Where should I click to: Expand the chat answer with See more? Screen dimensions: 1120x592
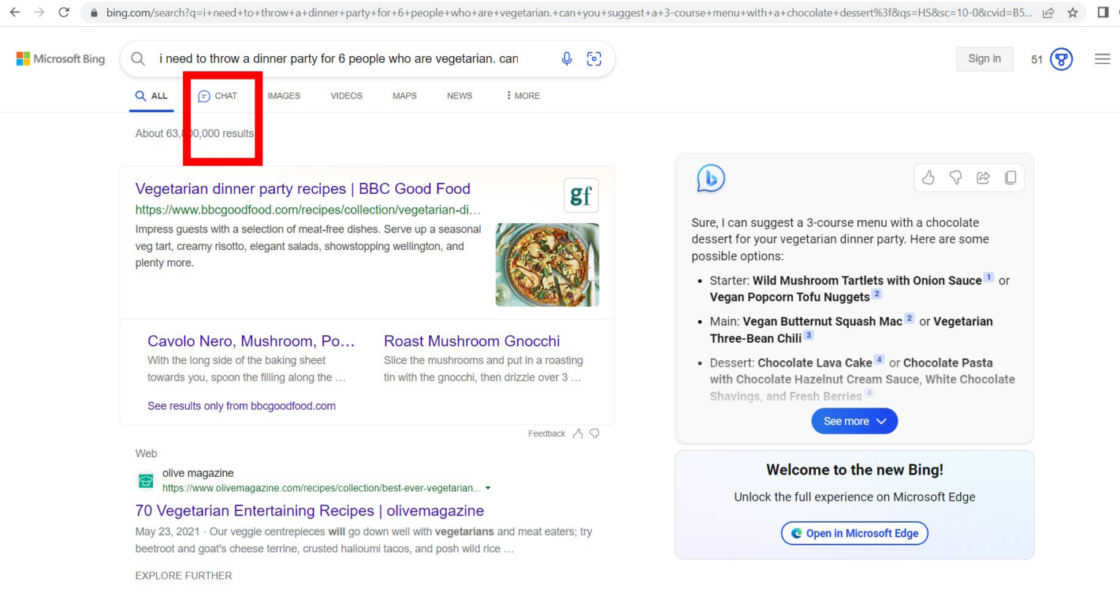pyautogui.click(x=854, y=421)
